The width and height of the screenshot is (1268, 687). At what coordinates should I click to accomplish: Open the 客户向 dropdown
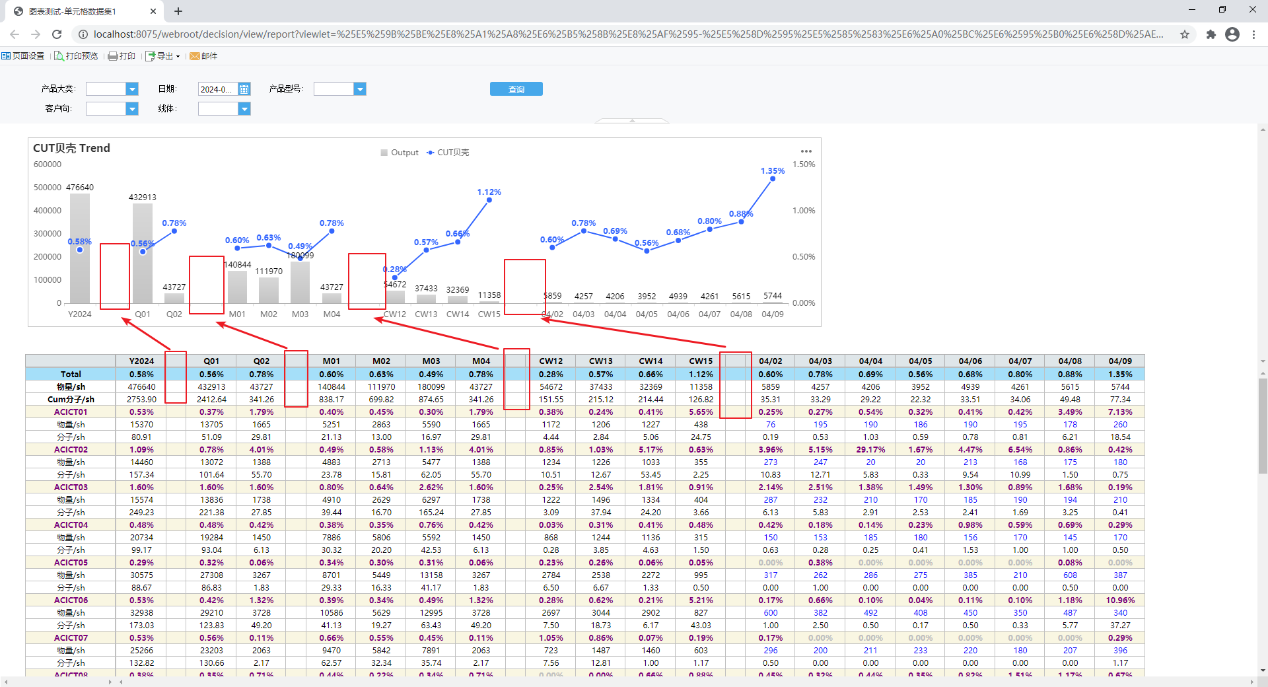[x=132, y=109]
